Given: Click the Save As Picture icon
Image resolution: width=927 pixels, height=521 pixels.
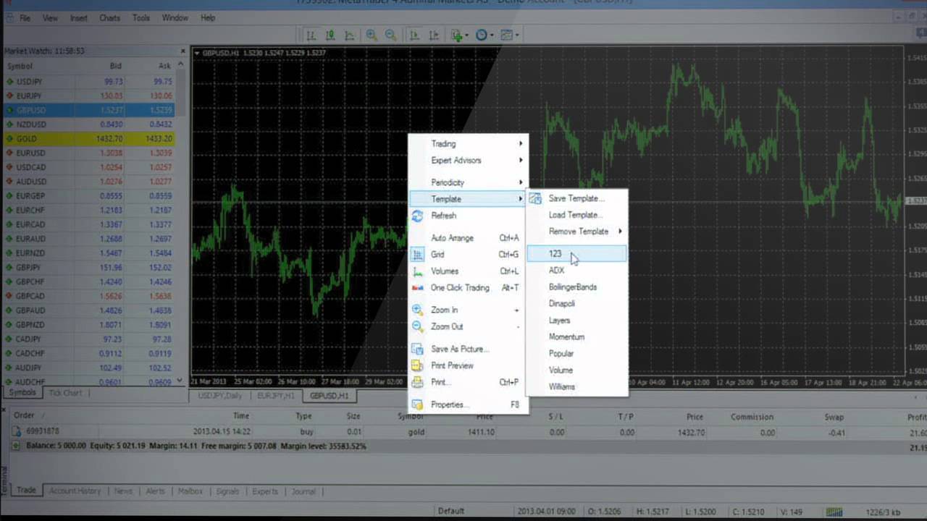Looking at the screenshot, I should (x=417, y=349).
